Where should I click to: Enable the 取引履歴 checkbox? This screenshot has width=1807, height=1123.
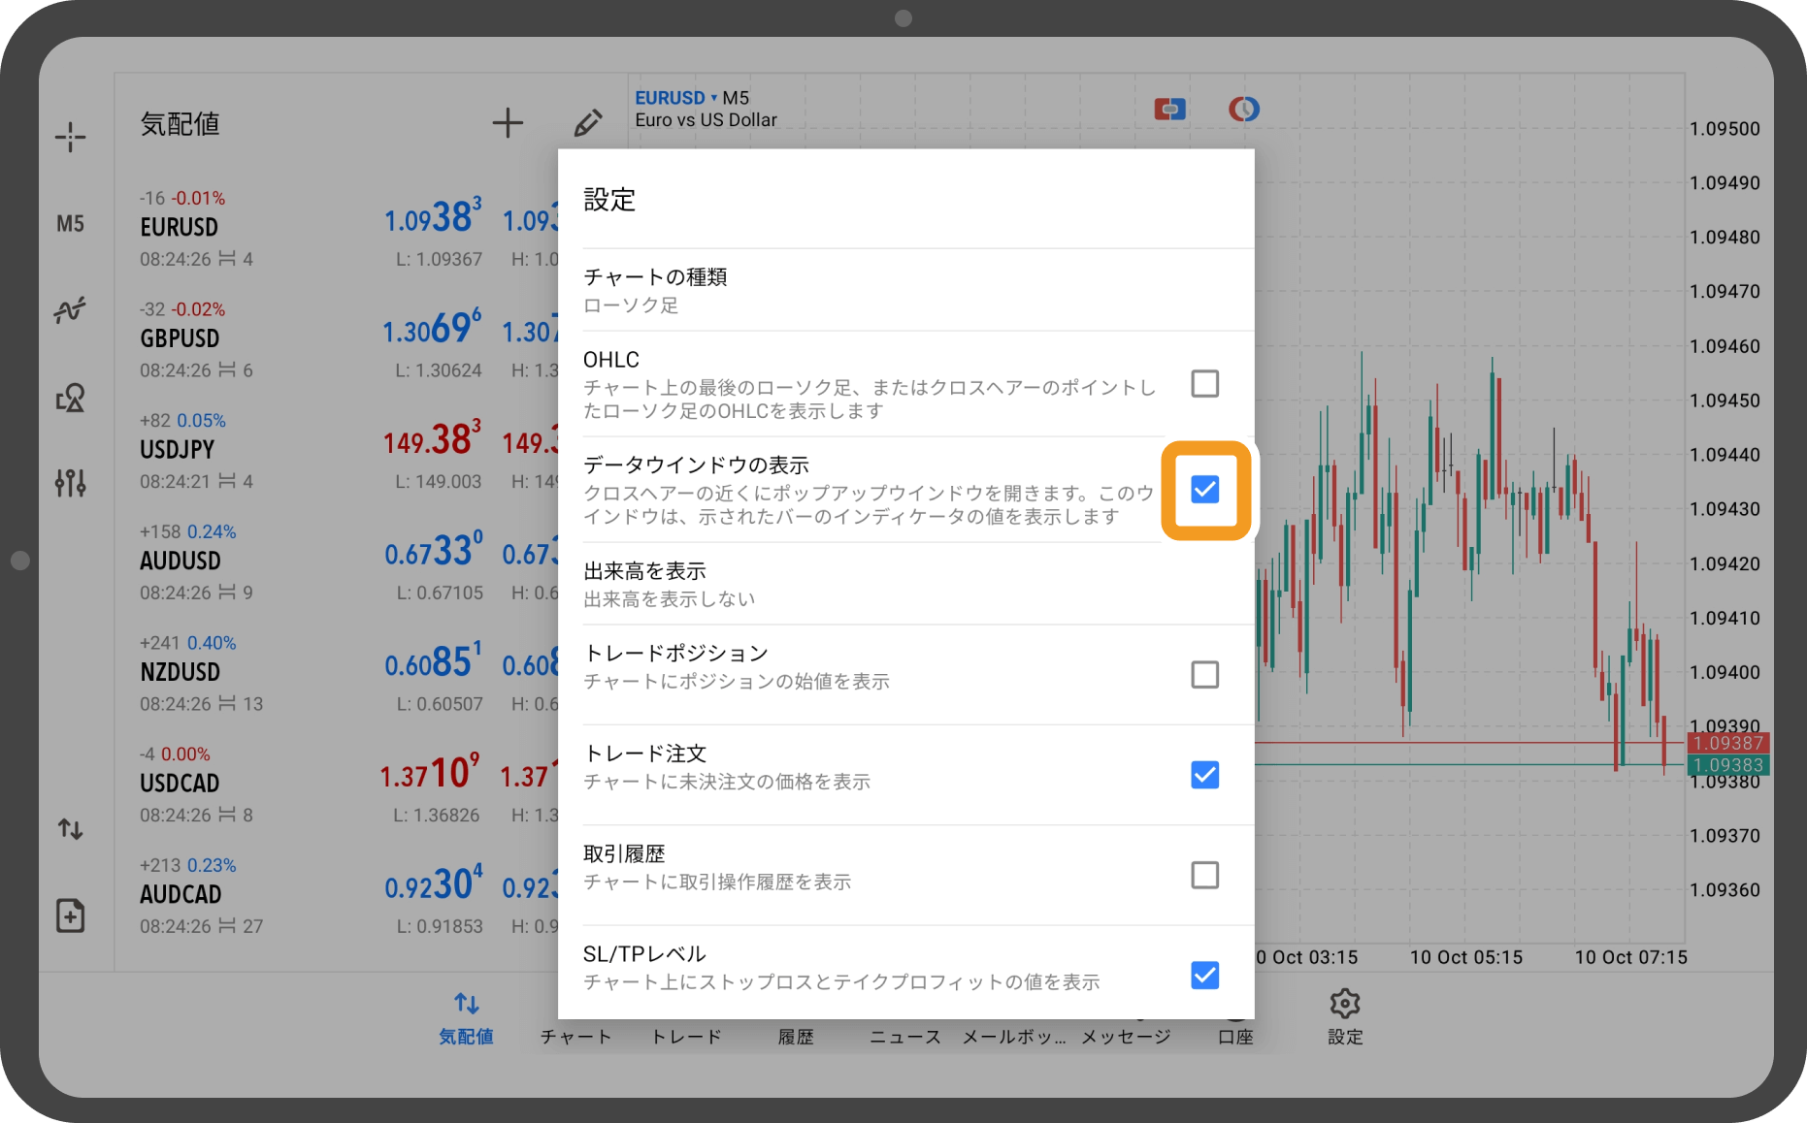point(1204,876)
